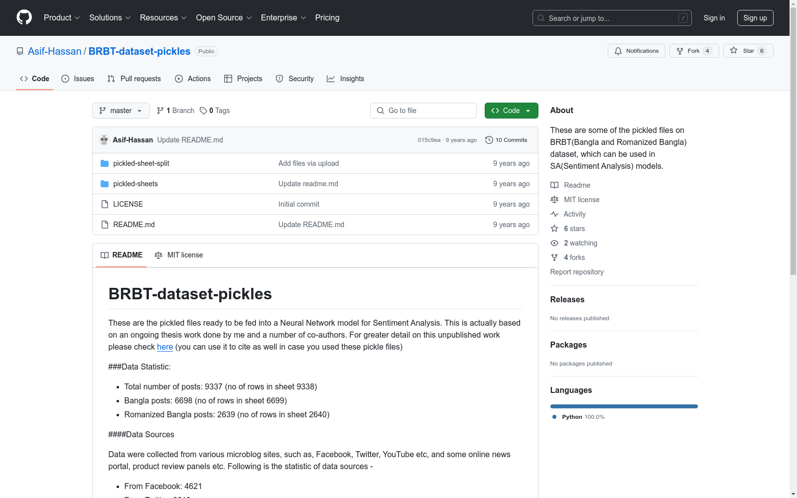This screenshot has width=797, height=498.
Task: Click the pickled-sheets folder icon
Action: tap(105, 184)
